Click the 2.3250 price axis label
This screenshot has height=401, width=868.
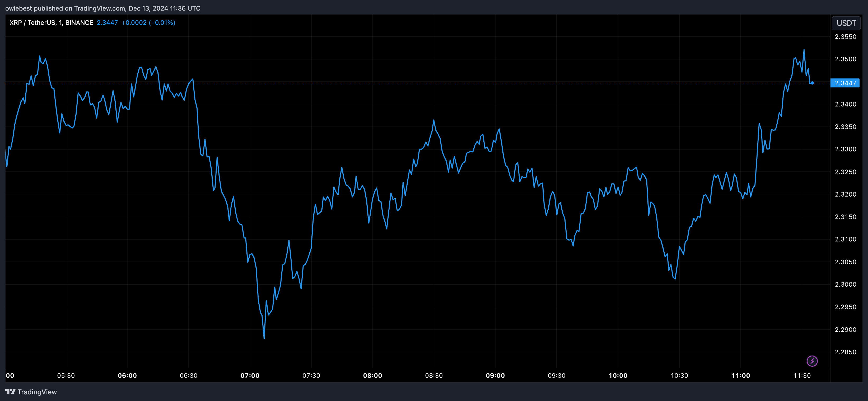tap(846, 172)
